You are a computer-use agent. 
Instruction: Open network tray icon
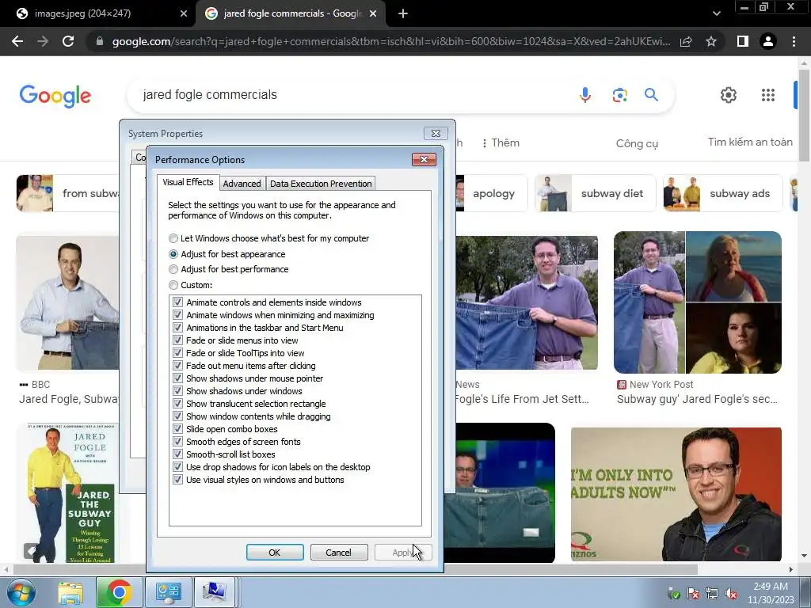pyautogui.click(x=712, y=594)
